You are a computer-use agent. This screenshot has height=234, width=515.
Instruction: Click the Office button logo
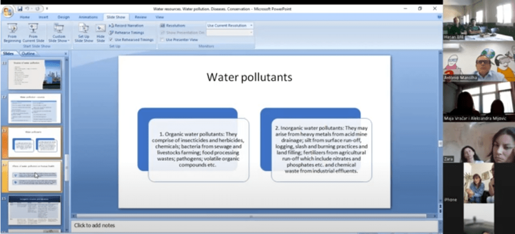(7, 10)
